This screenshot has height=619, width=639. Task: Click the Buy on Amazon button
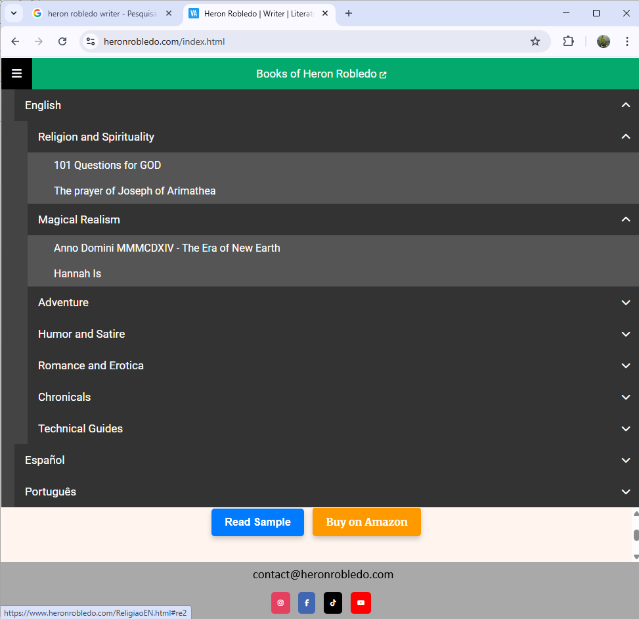(366, 522)
